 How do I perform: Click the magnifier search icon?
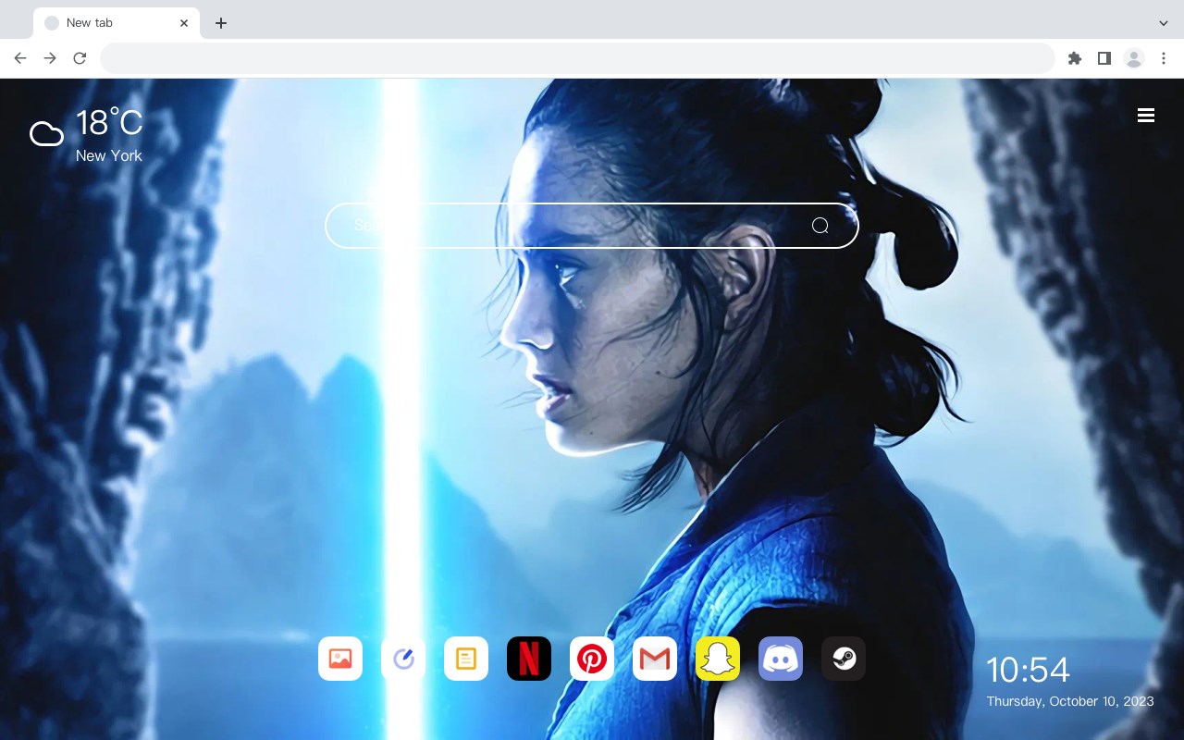tap(820, 226)
